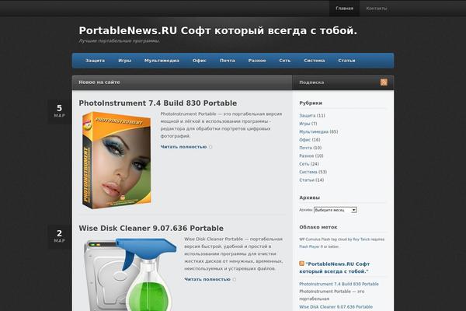Click Читать полностью under Wise Disk Cleaner description
Viewport: 466px width, 311px height.
tap(207, 279)
